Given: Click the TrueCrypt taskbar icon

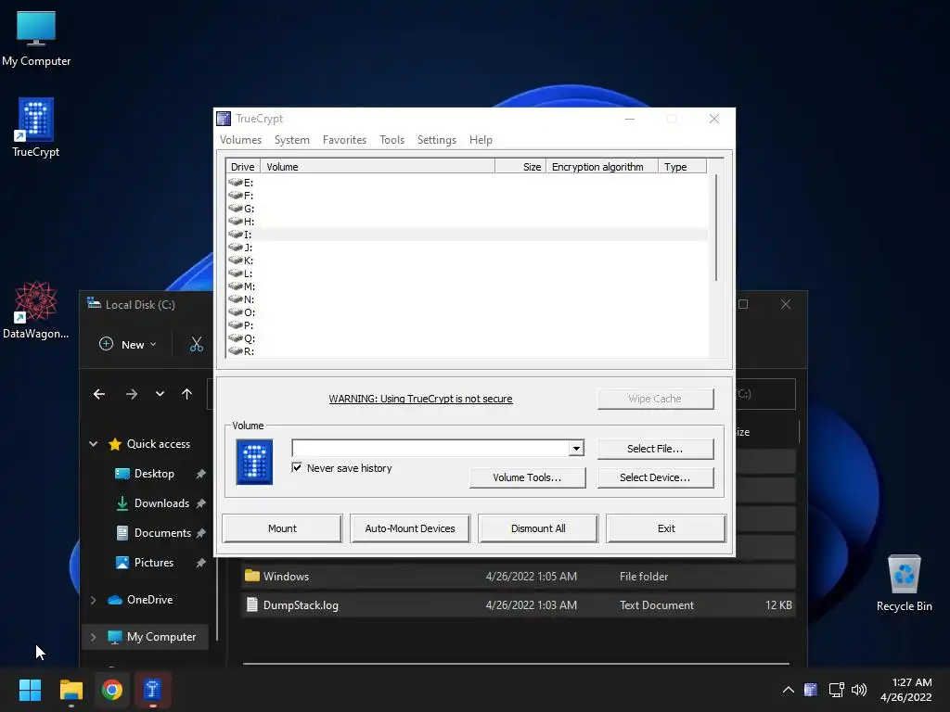Looking at the screenshot, I should pyautogui.click(x=152, y=690).
